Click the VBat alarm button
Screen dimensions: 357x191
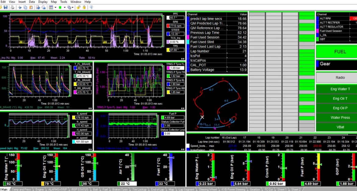coord(337,127)
